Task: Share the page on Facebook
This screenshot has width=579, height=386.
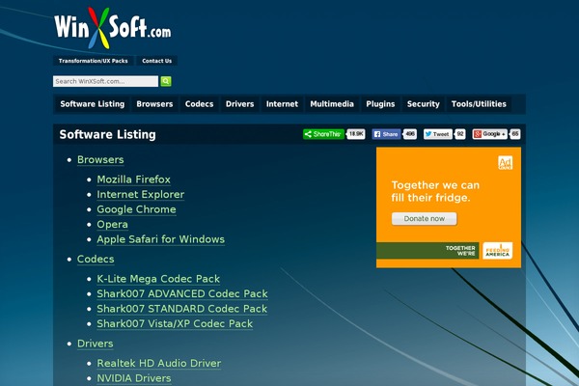Action: click(x=386, y=134)
